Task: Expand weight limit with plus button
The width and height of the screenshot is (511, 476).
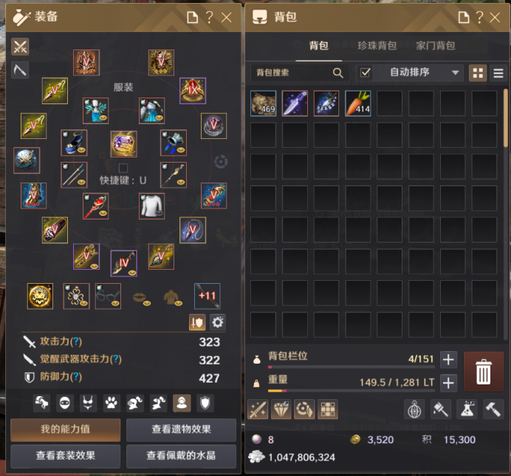Action: 448,383
